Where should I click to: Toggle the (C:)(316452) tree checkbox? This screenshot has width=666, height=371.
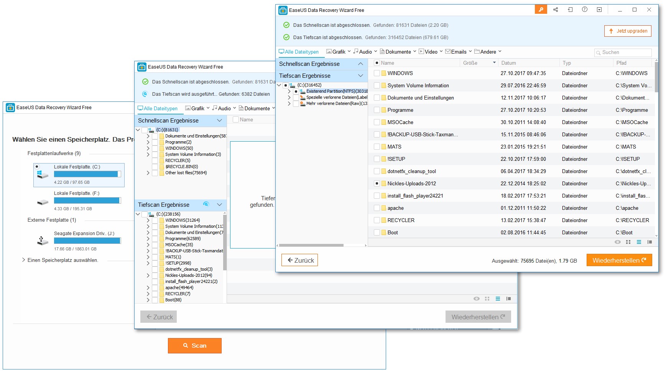(285, 85)
